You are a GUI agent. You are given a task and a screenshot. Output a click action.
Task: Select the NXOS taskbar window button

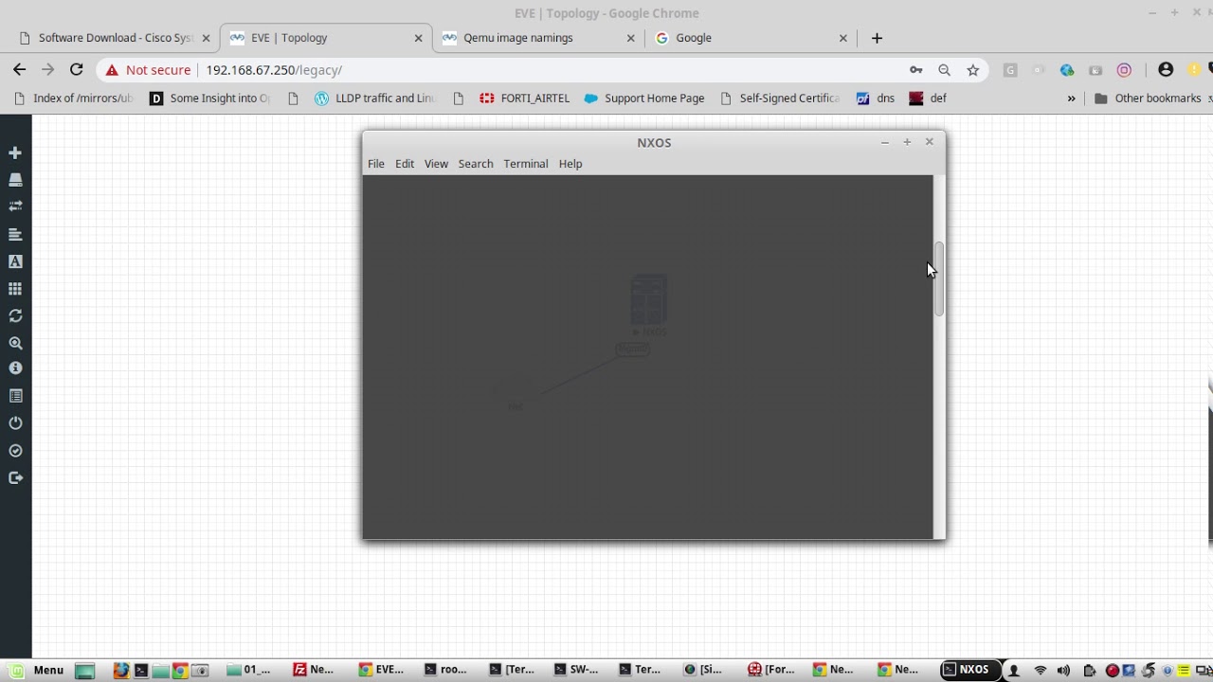point(970,670)
